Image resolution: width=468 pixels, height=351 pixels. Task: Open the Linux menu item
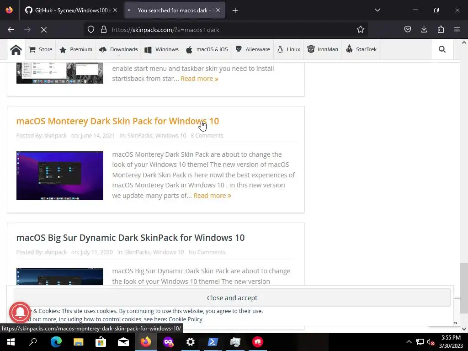(289, 49)
